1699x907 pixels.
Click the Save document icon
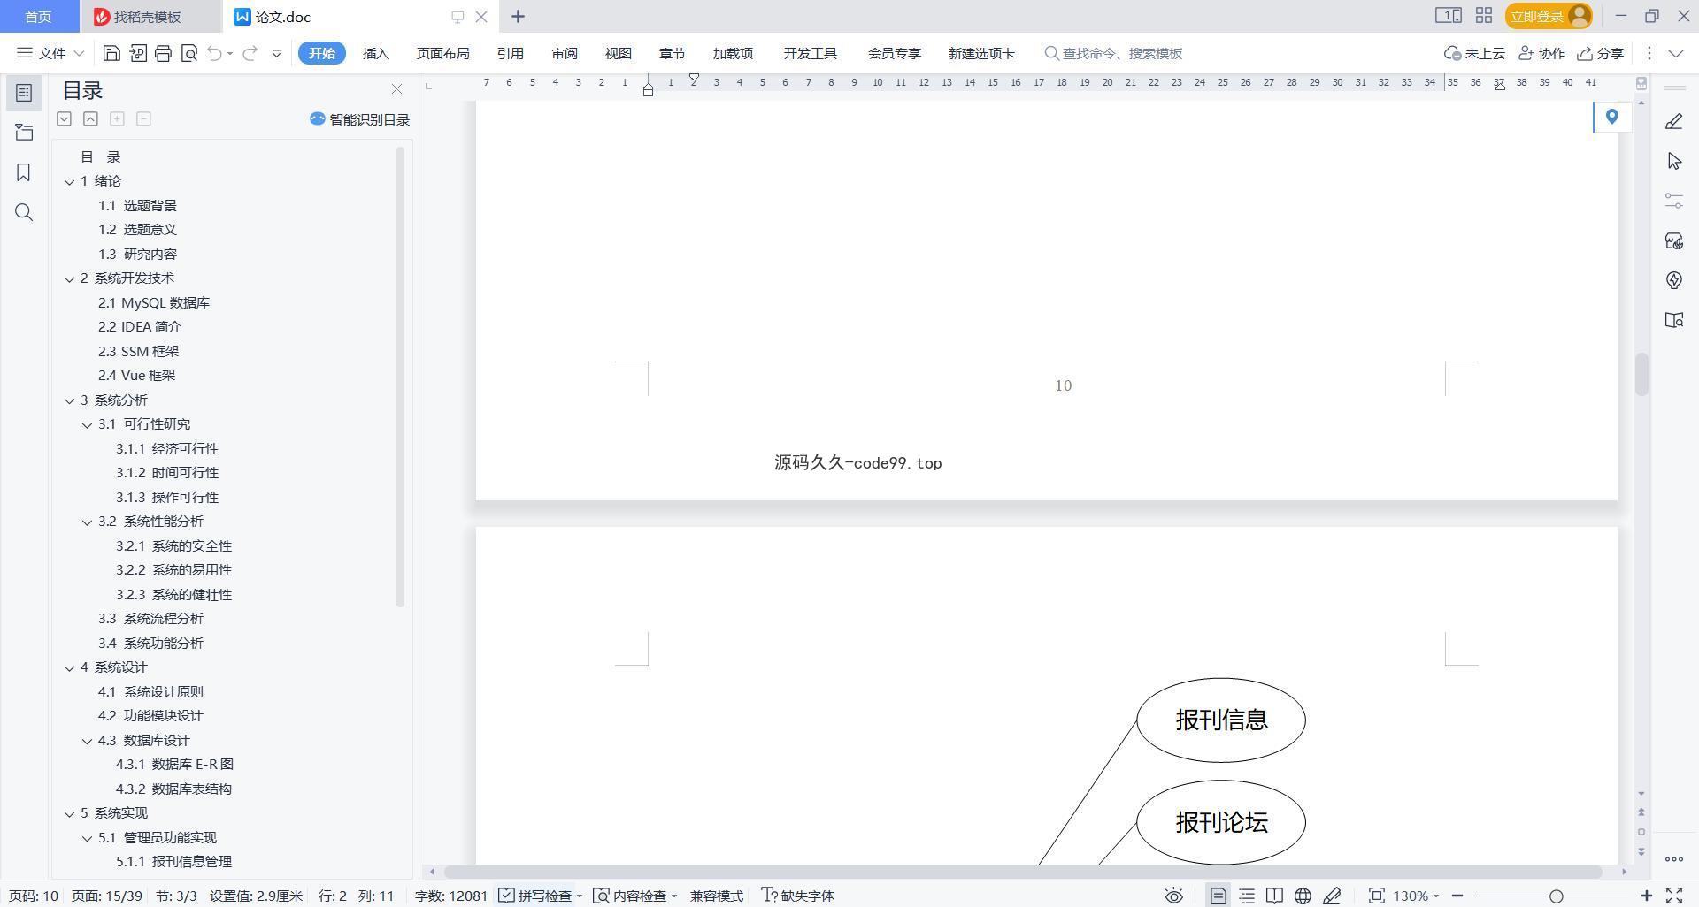point(111,53)
